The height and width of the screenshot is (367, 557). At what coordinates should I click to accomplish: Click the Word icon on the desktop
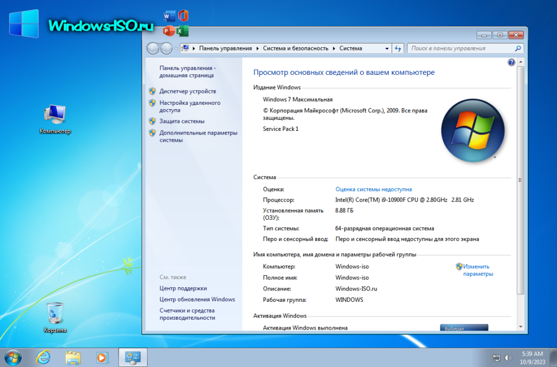click(170, 16)
